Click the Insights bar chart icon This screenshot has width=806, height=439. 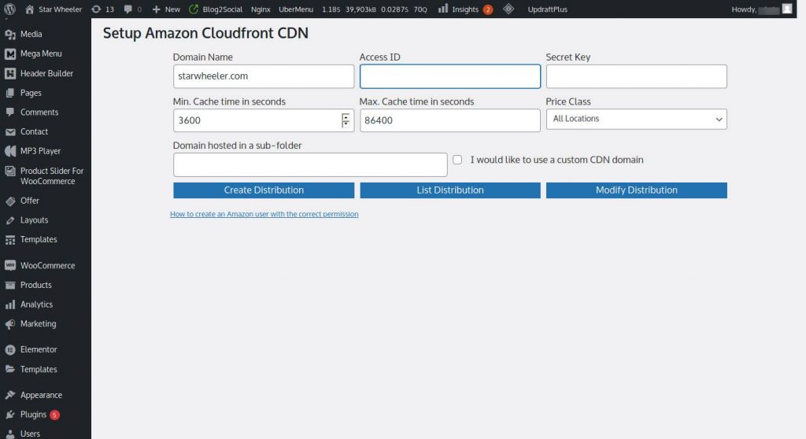[442, 9]
